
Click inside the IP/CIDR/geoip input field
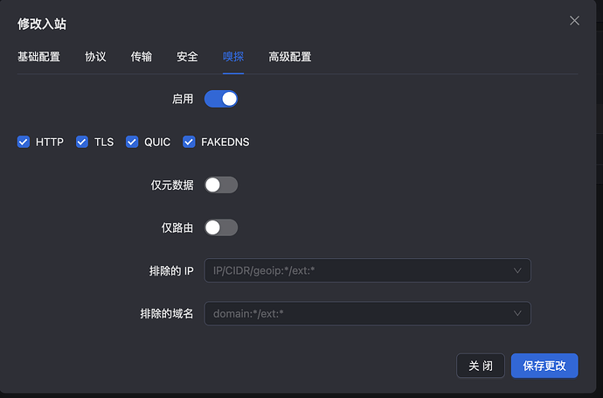367,270
